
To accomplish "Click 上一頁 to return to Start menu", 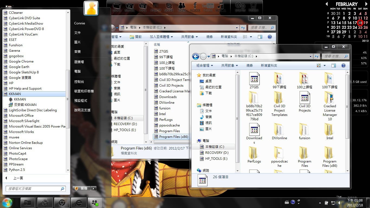I will (x=18, y=178).
